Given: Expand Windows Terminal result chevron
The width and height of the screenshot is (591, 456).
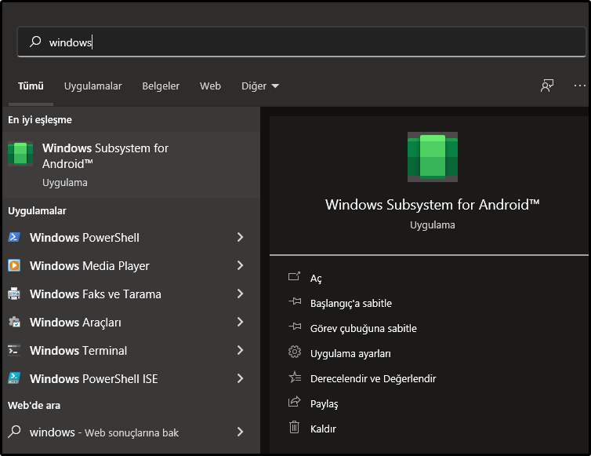Looking at the screenshot, I should 240,351.
